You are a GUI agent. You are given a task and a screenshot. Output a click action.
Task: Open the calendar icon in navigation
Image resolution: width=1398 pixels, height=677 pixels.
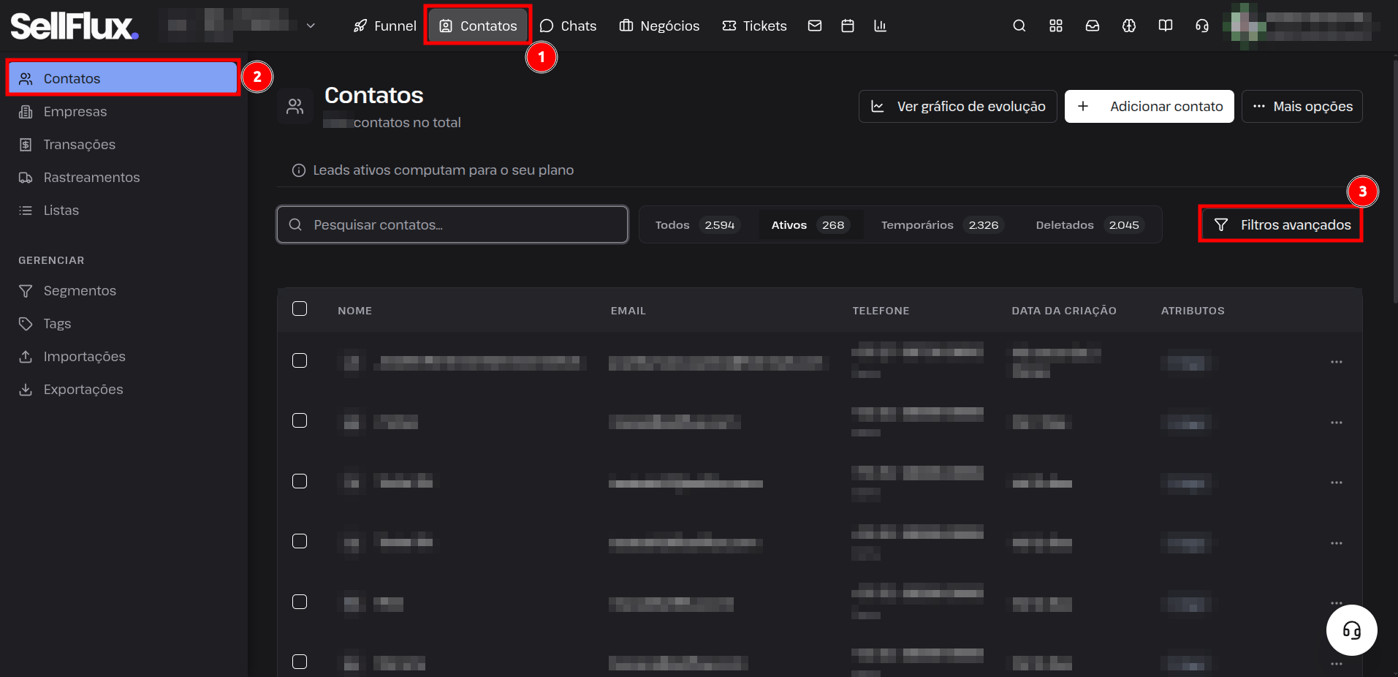[848, 26]
